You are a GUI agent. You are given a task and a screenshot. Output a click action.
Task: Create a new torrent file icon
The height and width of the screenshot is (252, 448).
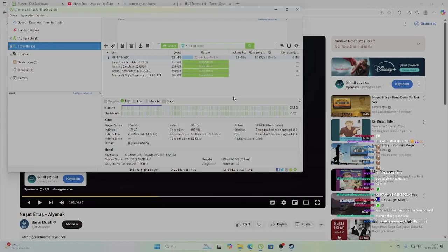[122, 46]
